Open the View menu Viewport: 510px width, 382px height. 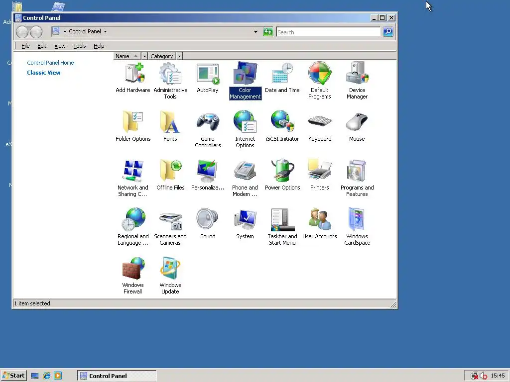tap(60, 46)
